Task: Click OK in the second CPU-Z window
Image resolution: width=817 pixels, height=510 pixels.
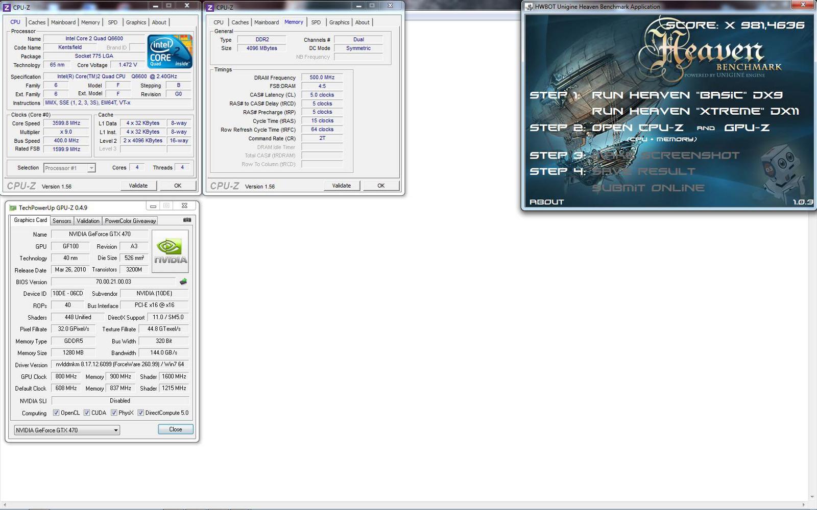Action: (381, 186)
